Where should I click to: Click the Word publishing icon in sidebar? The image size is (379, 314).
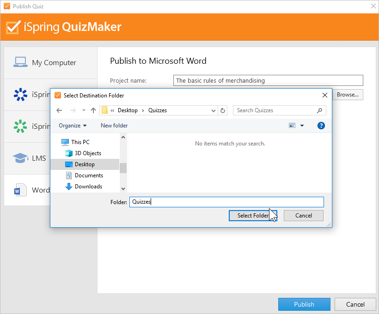(20, 190)
